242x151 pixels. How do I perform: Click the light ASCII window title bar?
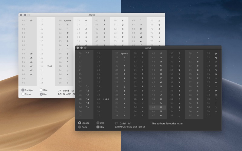point(92,15)
